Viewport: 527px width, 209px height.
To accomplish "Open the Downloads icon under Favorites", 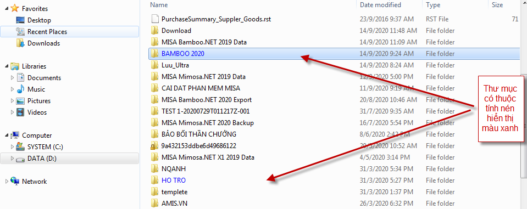I will click(x=20, y=43).
